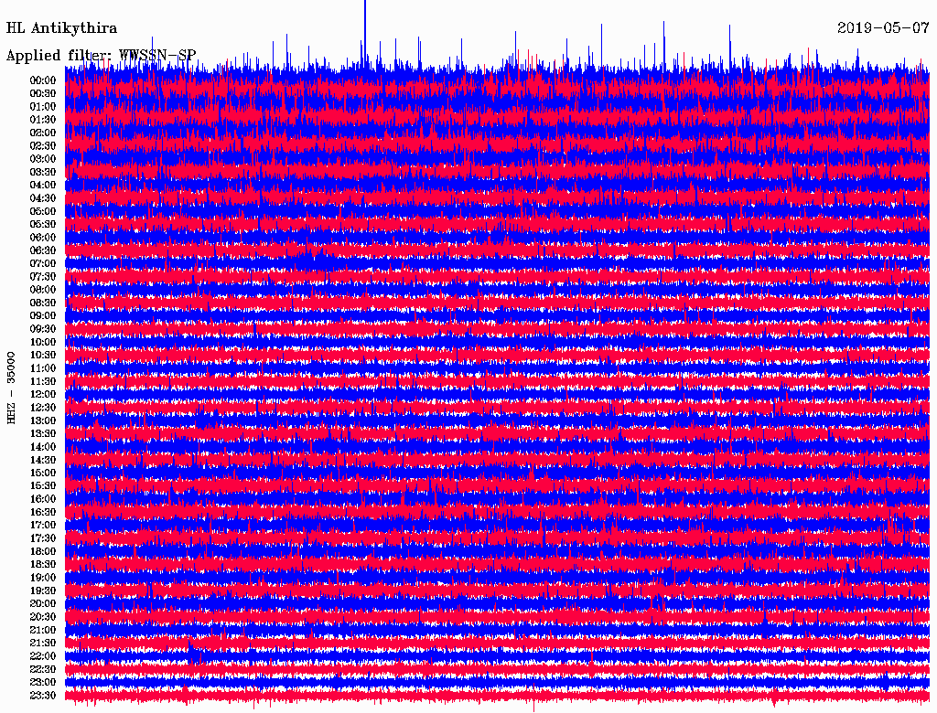Select the 10:00 time label

[42, 342]
